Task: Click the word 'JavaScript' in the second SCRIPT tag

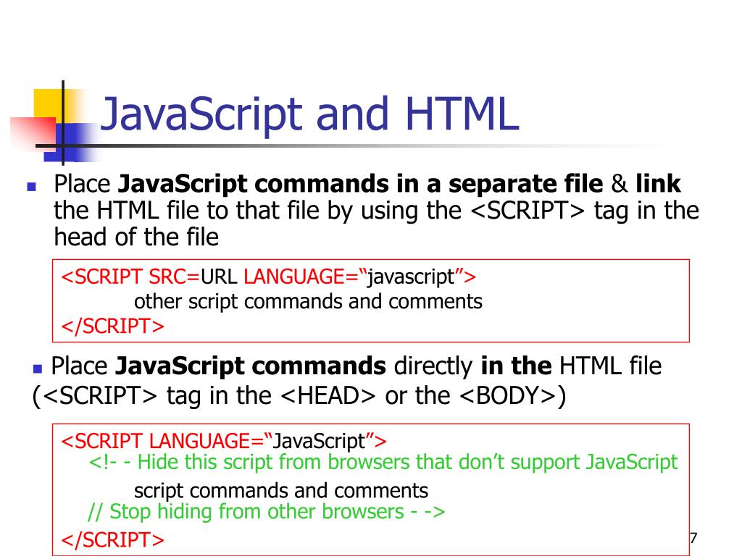Action: pos(319,442)
